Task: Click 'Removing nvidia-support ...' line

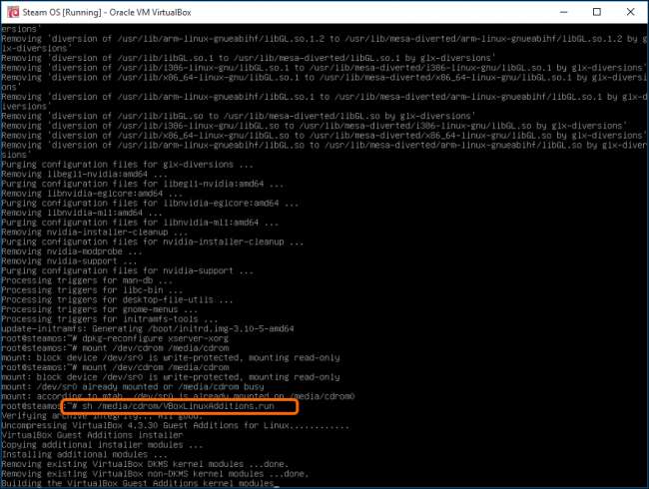Action: [69, 261]
